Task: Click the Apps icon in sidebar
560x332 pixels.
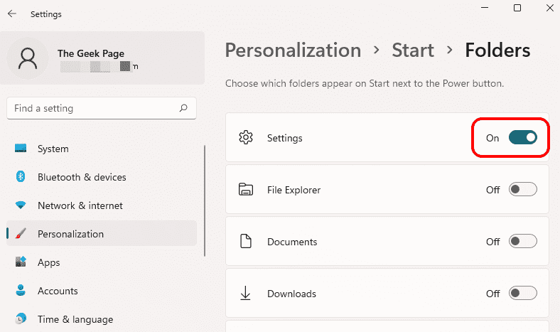Action: point(21,262)
